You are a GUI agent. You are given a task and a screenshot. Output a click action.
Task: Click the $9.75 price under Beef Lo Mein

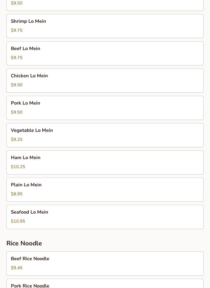17,58
